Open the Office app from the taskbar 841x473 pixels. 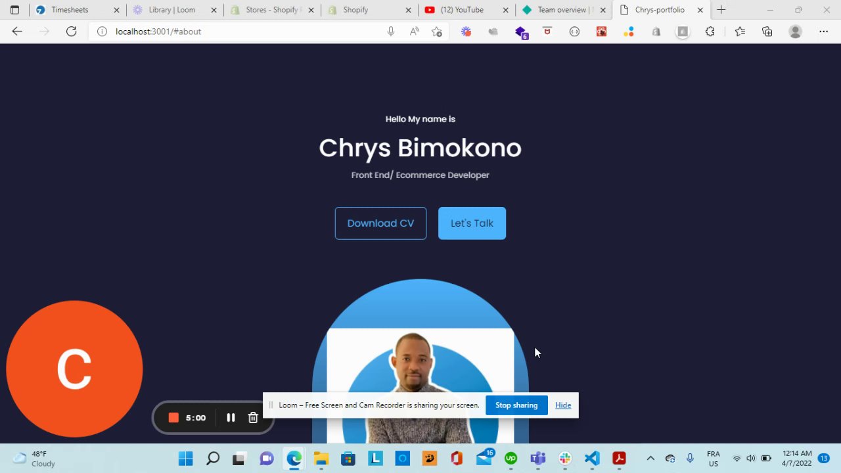[x=457, y=459]
